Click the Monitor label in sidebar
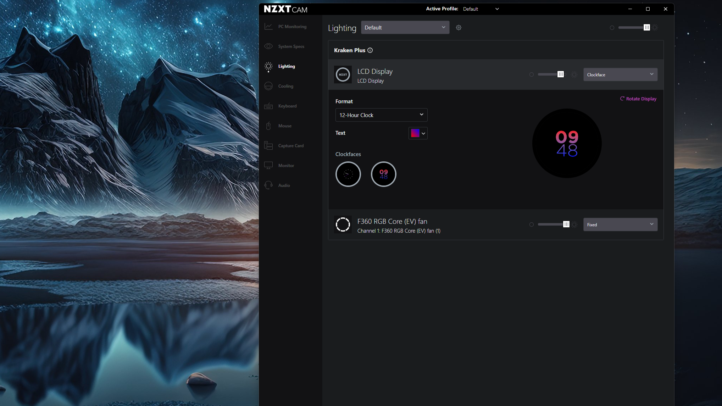This screenshot has width=722, height=406. tap(286, 166)
